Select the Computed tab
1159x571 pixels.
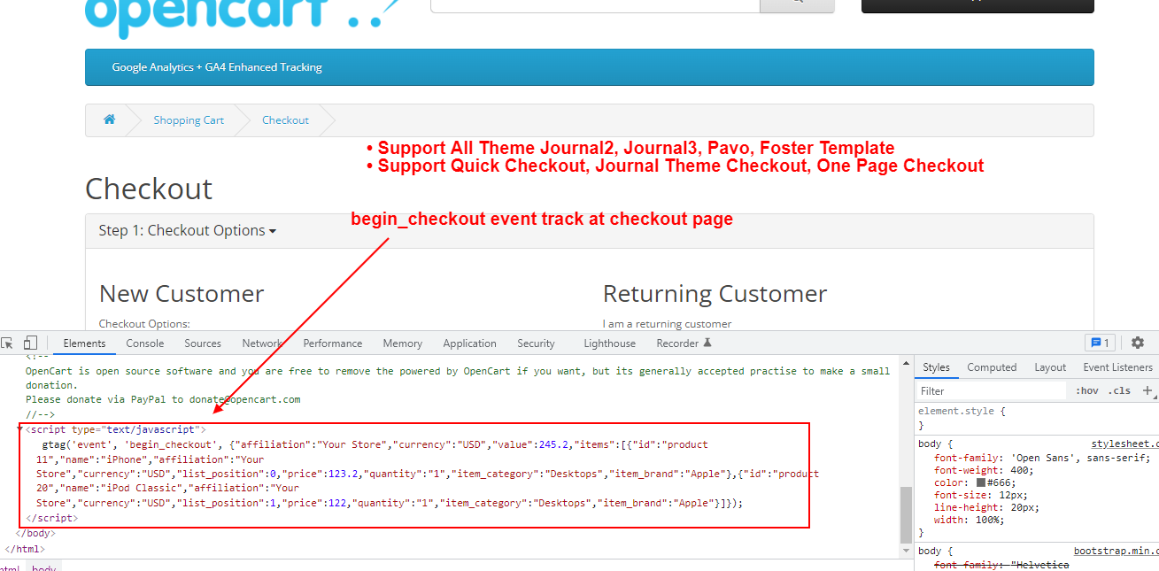point(992,367)
